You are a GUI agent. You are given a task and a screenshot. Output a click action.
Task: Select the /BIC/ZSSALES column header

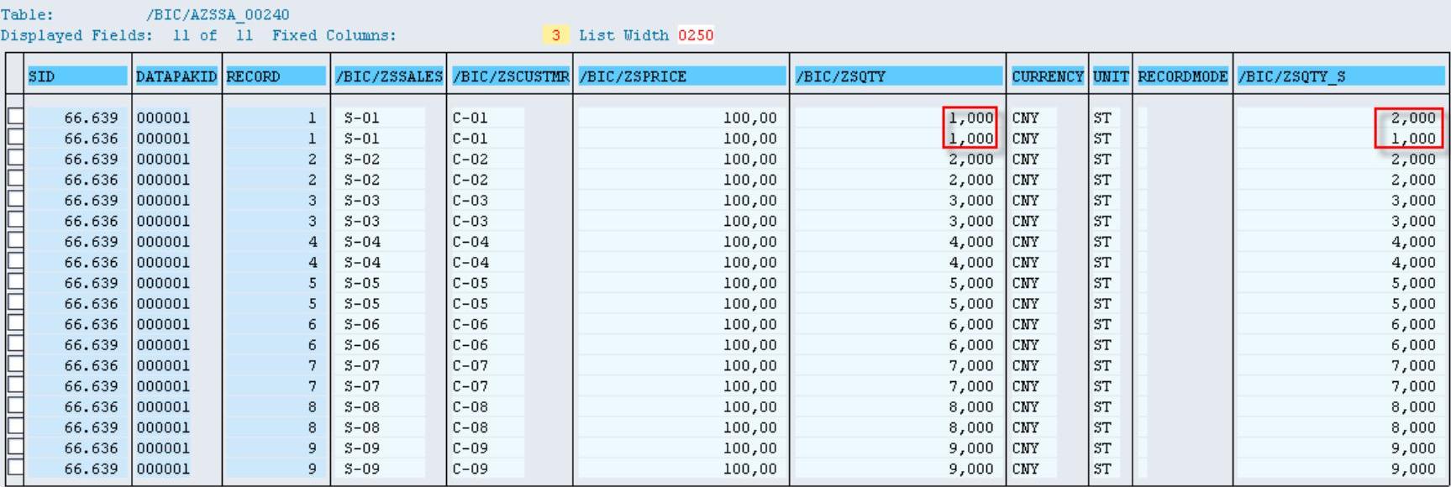[x=388, y=76]
